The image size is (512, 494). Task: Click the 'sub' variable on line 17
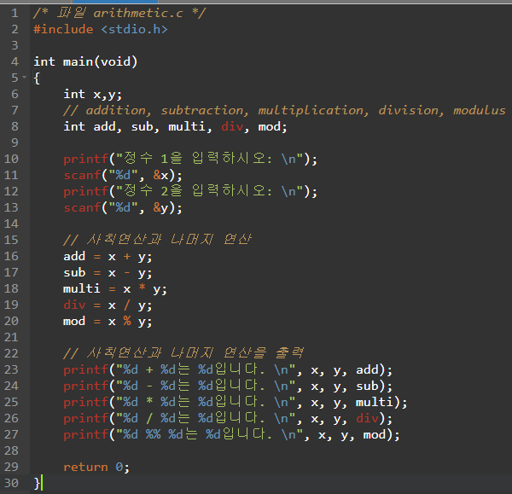(x=74, y=273)
